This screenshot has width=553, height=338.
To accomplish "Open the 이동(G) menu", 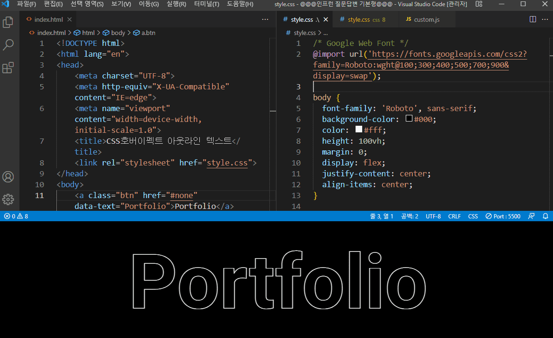I will coord(149,4).
